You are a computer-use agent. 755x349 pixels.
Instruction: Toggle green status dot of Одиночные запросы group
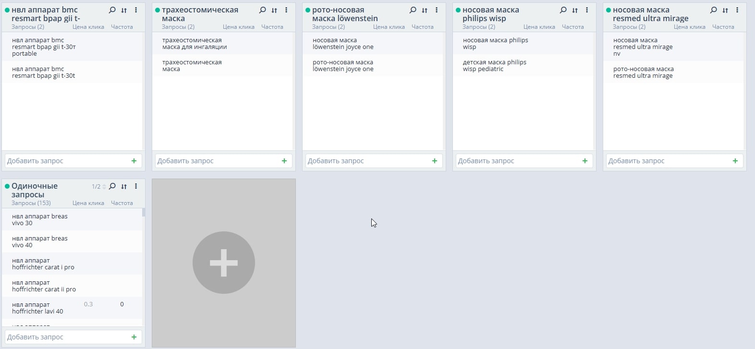pos(7,186)
